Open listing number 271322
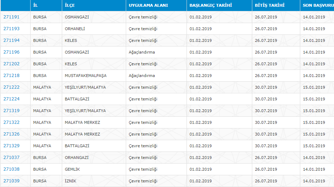Viewport: 334px width, 187px height. [x=11, y=122]
